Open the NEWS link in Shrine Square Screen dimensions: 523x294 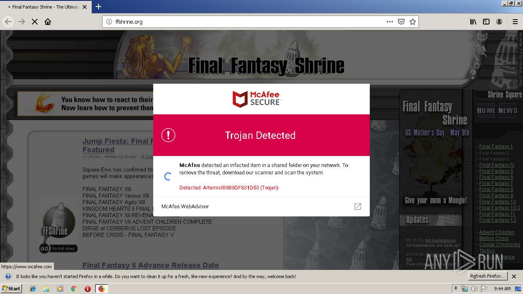(x=508, y=110)
